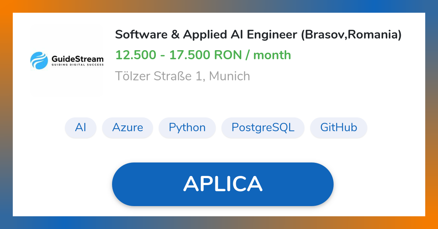Open the Software & Applied AI Engineer title
Viewport: 438px width, 229px height.
[x=206, y=35]
